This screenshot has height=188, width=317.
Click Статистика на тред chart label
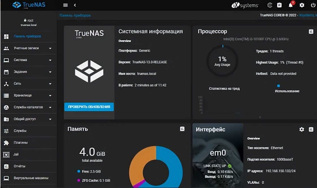[224, 89]
